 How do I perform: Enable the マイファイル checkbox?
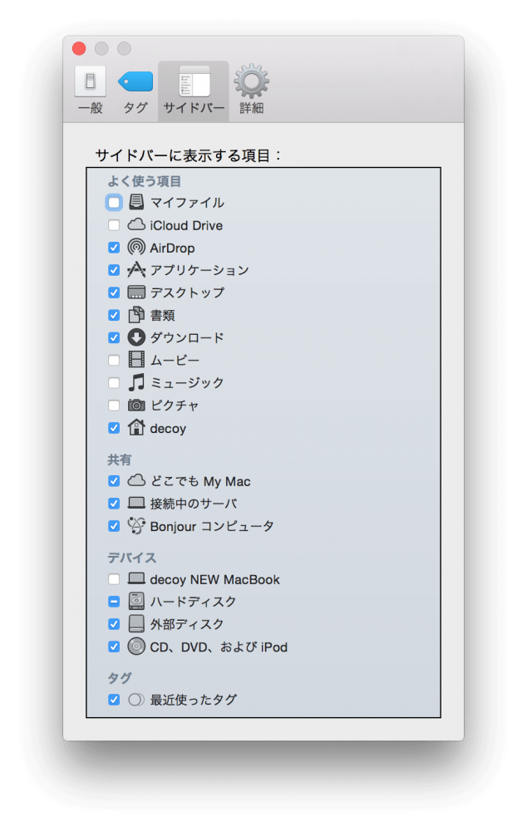113,203
